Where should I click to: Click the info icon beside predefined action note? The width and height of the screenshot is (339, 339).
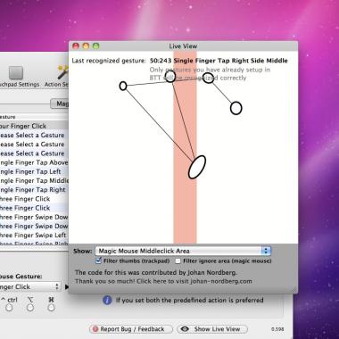click(x=107, y=300)
